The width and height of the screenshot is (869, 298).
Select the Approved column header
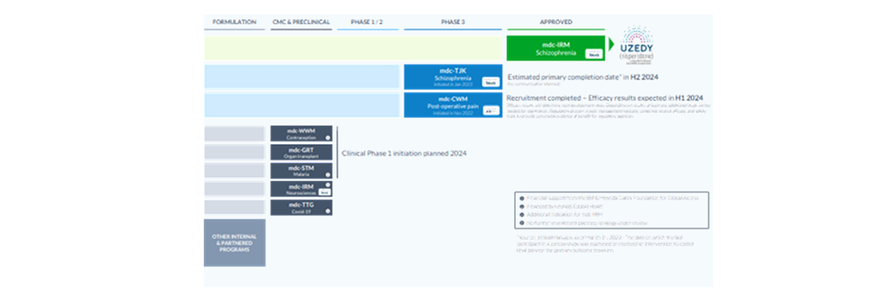click(x=556, y=22)
